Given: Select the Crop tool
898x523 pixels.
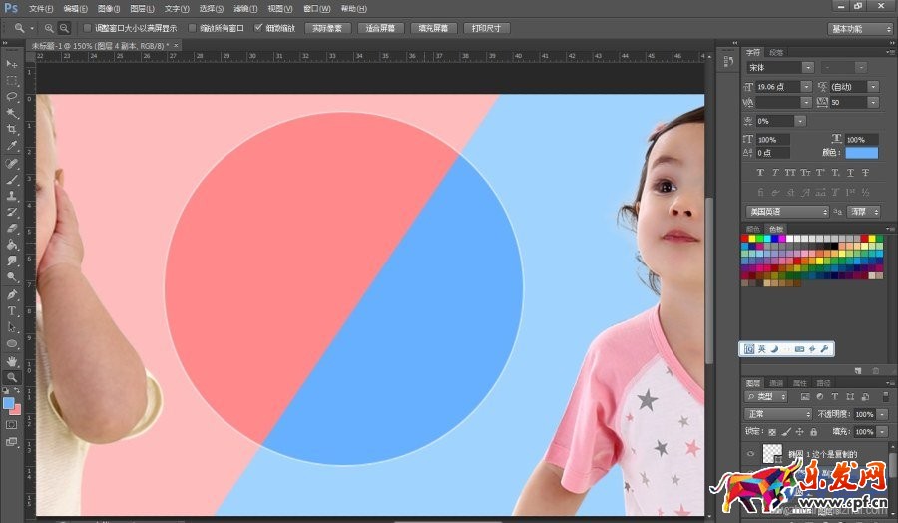Looking at the screenshot, I should point(13,129).
